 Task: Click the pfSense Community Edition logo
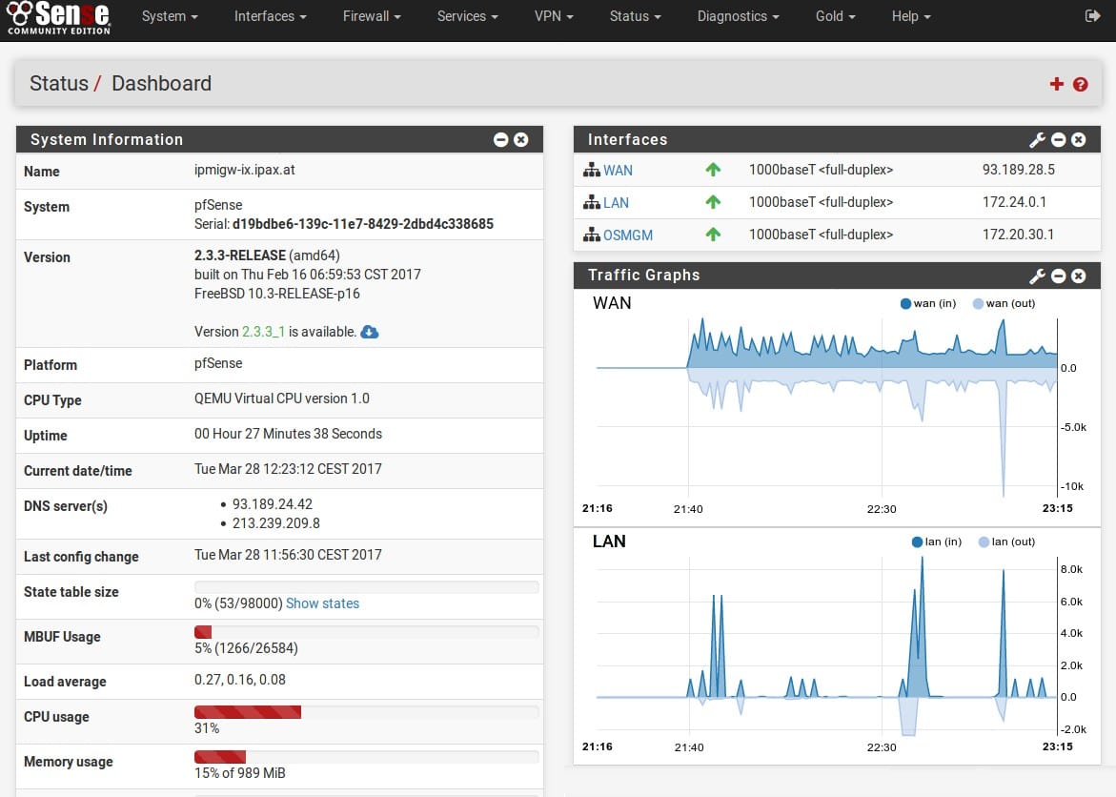(59, 18)
